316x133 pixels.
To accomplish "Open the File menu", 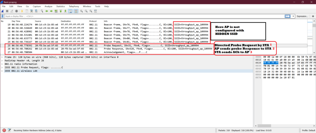I will point(4,6).
